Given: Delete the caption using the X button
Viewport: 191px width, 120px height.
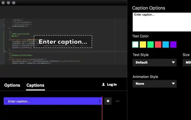Looking at the screenshot, I should coord(108,101).
